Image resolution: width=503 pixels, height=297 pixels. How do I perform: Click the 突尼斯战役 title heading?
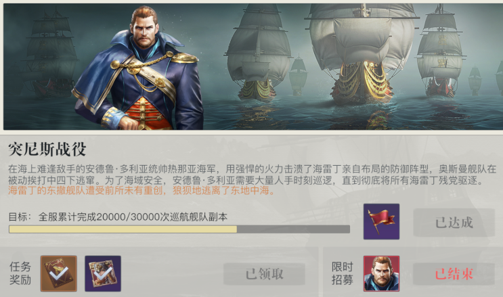[x=47, y=149]
